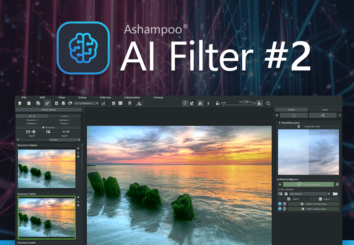Click the zoom larger icon
This screenshot has width=354, height=245.
260,103
